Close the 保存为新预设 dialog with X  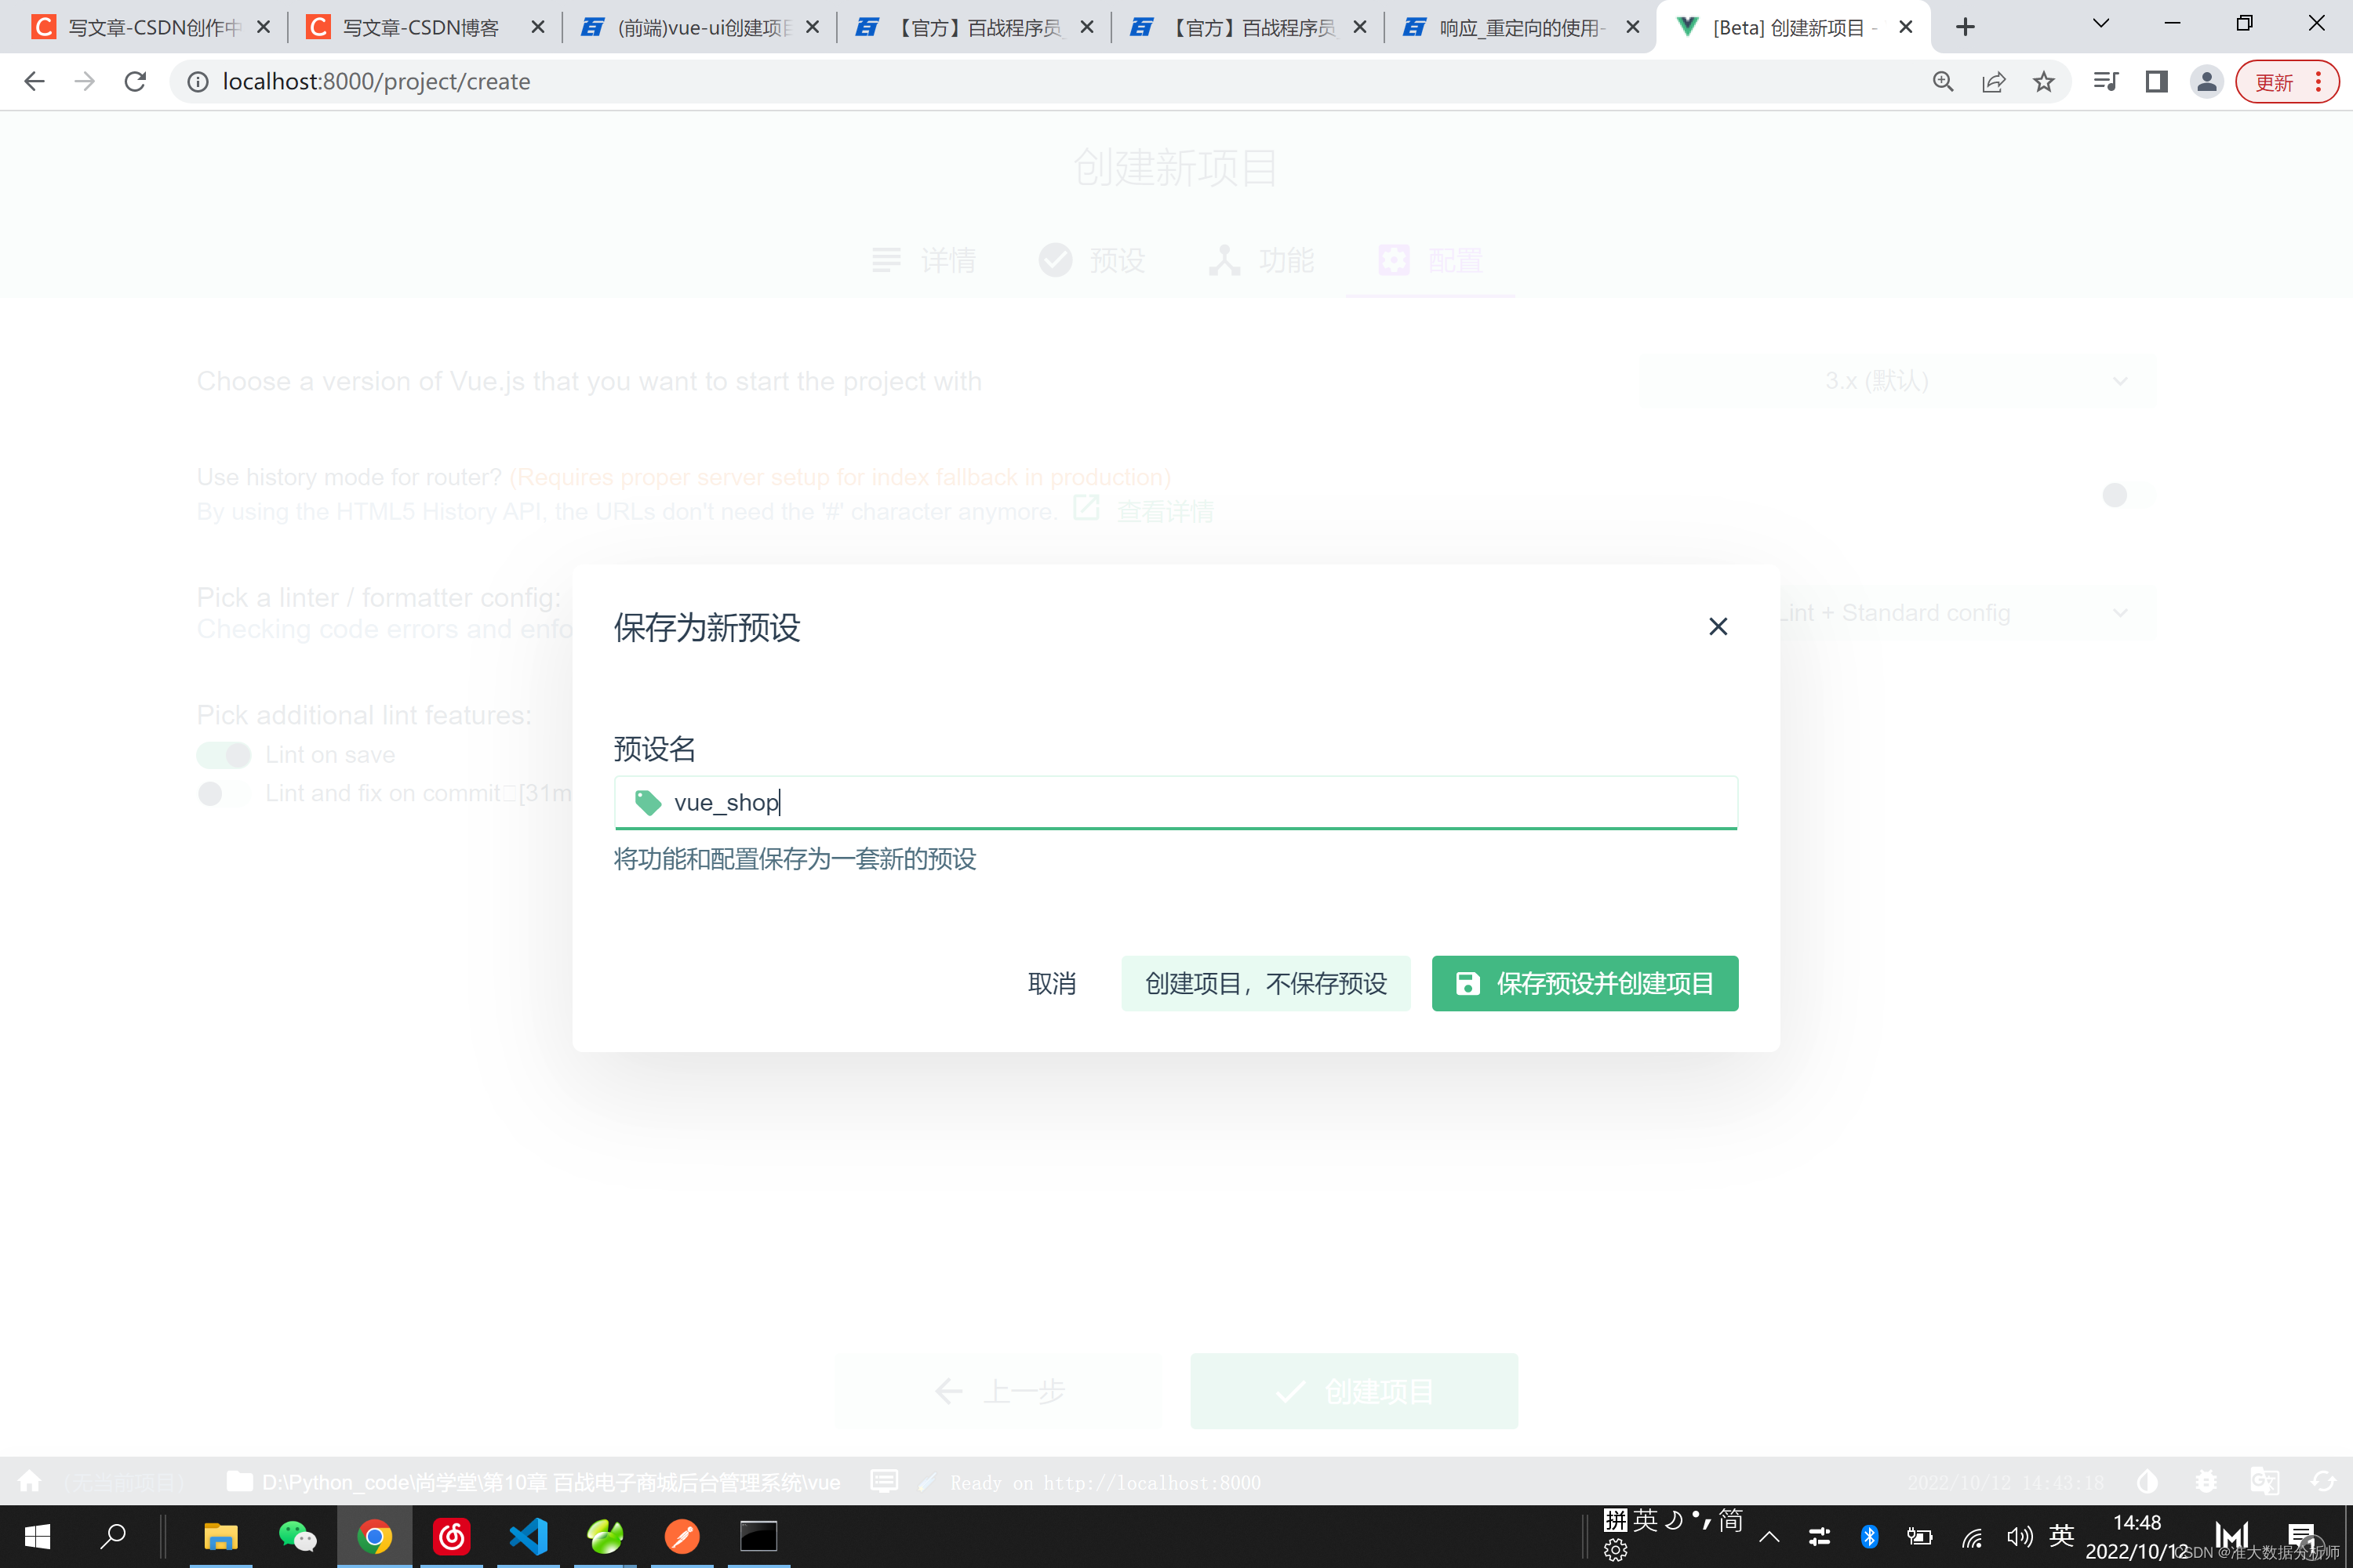(1718, 626)
